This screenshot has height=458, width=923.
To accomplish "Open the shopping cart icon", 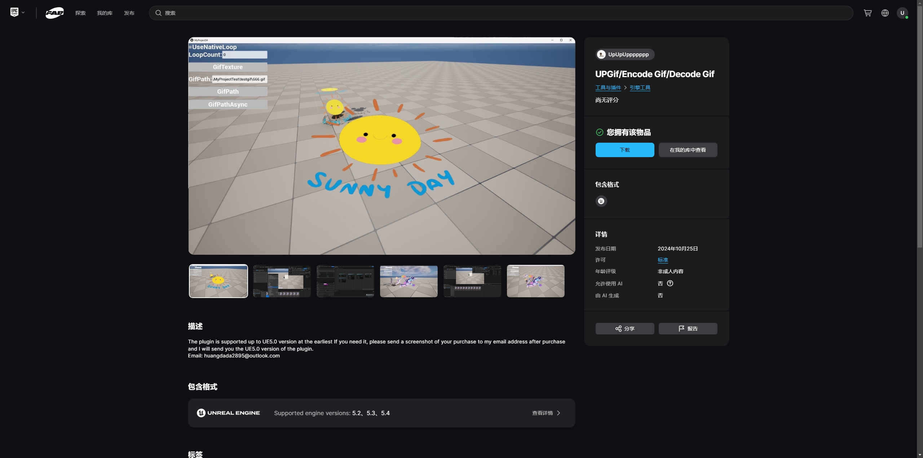I will point(867,13).
